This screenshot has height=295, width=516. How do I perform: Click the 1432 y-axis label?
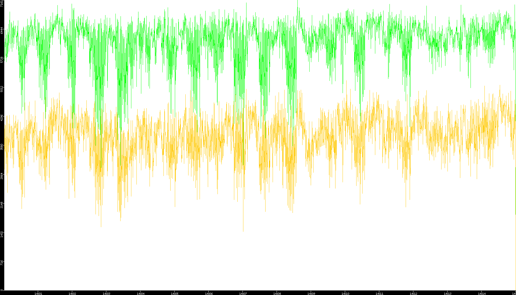tap(2, 234)
